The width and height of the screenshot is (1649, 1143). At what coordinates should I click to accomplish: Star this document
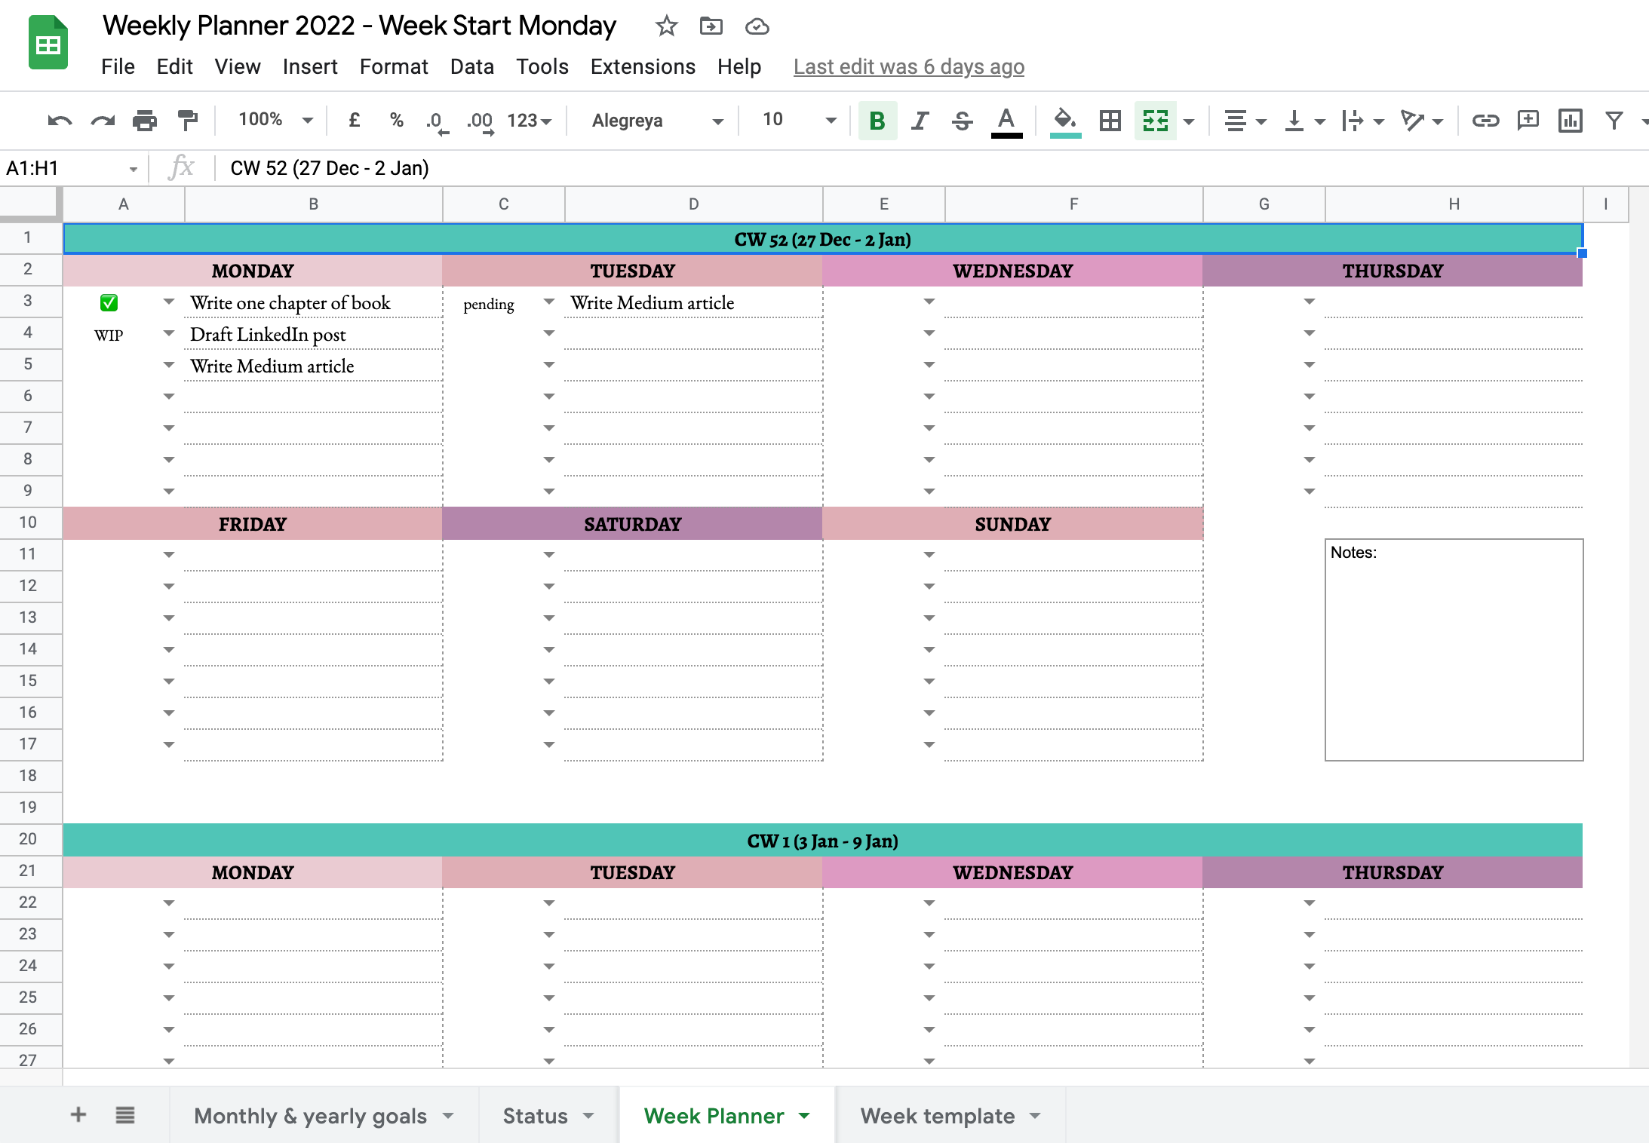pyautogui.click(x=666, y=26)
